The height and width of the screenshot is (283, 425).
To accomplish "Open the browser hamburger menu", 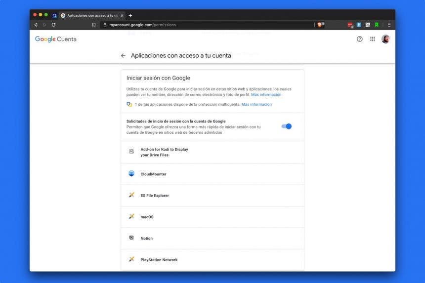I will point(389,25).
